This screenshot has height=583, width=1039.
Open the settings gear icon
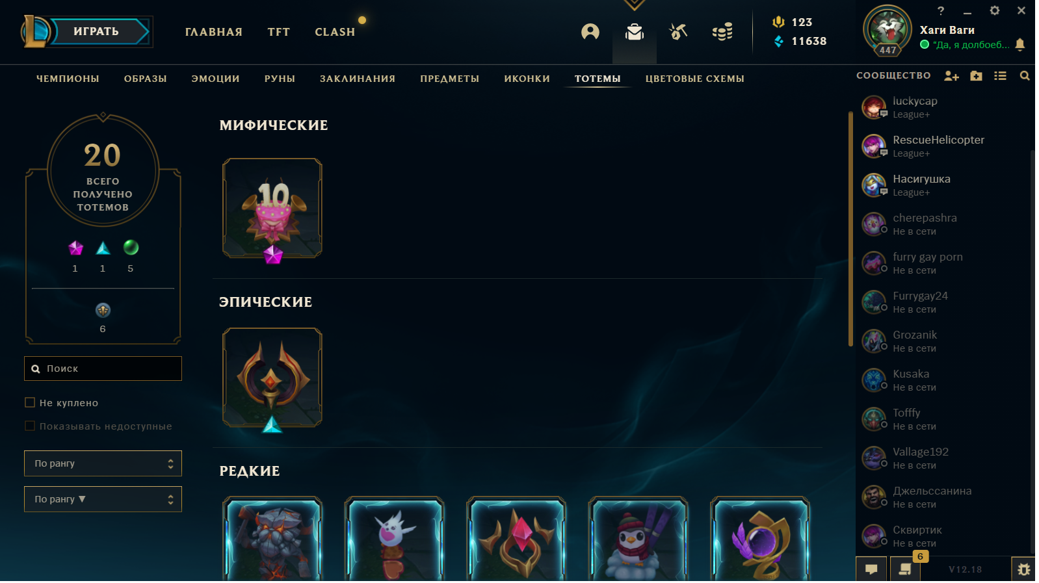[995, 10]
